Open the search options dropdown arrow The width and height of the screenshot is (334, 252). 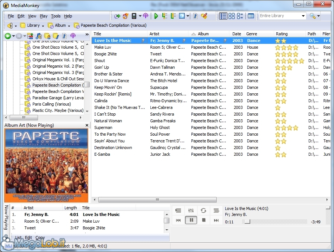[318, 16]
